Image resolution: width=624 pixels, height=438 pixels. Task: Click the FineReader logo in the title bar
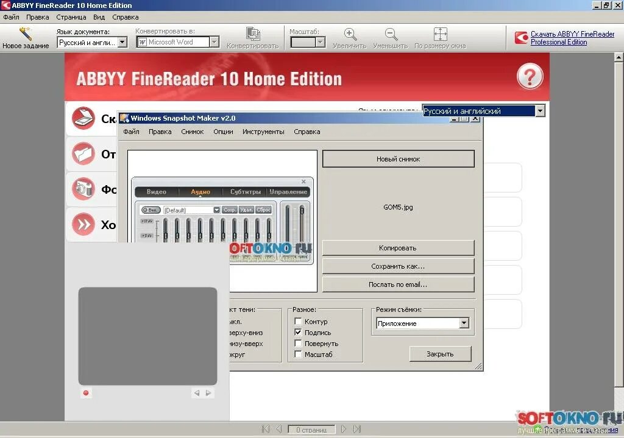tap(5, 5)
